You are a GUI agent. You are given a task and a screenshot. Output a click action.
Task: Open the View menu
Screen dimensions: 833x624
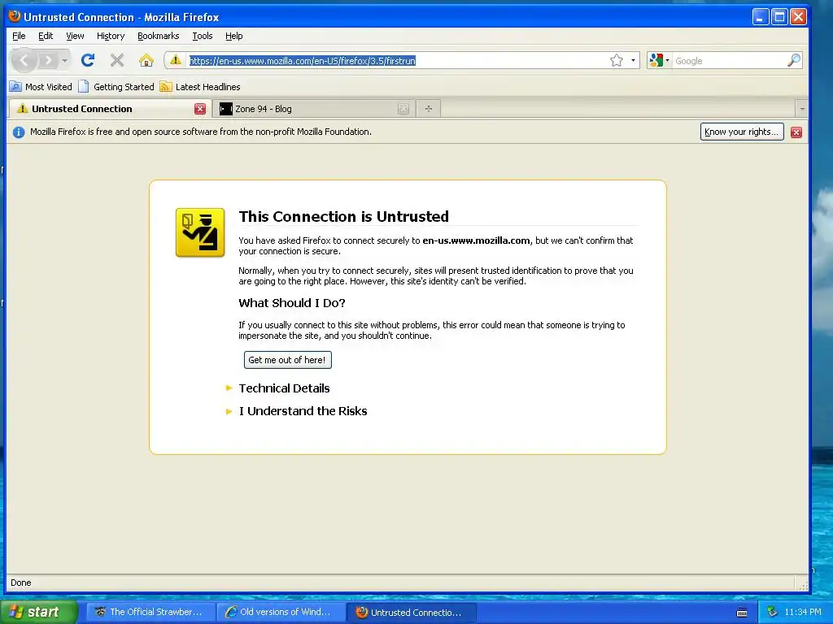point(75,36)
